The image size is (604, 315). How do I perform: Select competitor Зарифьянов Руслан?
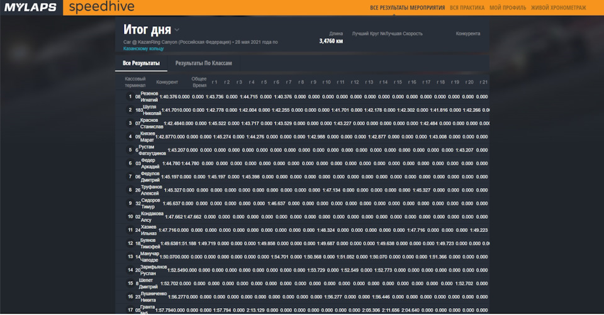tap(154, 270)
